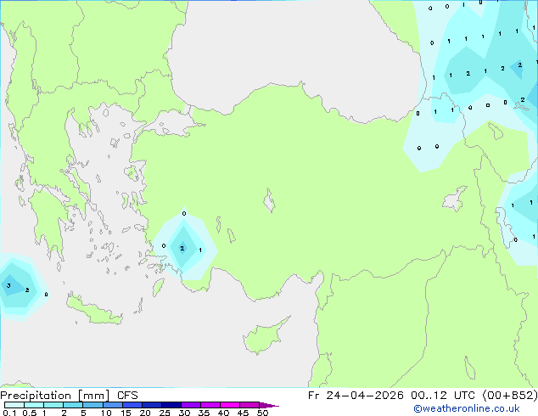Click the legend scale label '25'
Viewport: 538px width, 416px height.
(165, 413)
